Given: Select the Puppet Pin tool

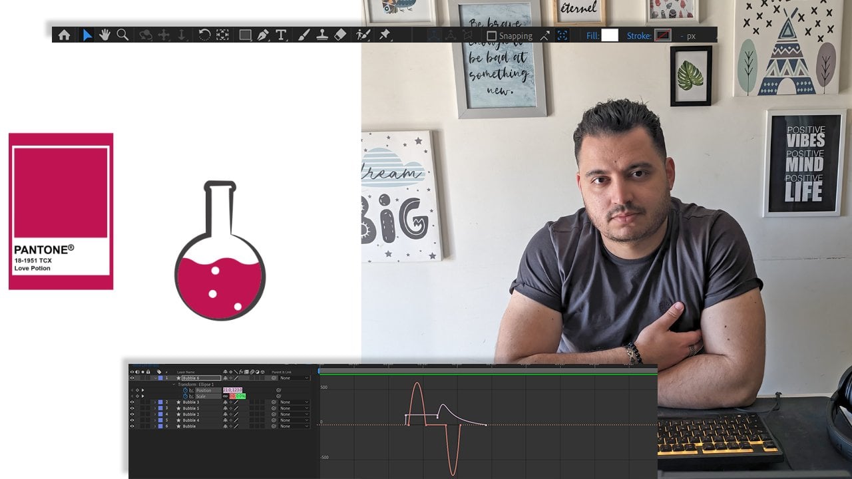Looking at the screenshot, I should (385, 35).
